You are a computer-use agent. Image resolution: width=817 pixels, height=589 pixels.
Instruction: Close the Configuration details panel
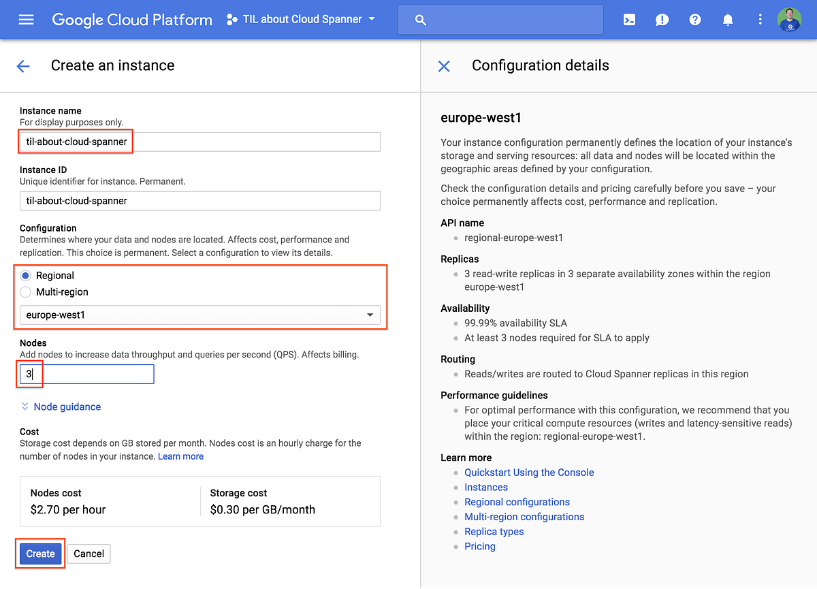click(444, 66)
